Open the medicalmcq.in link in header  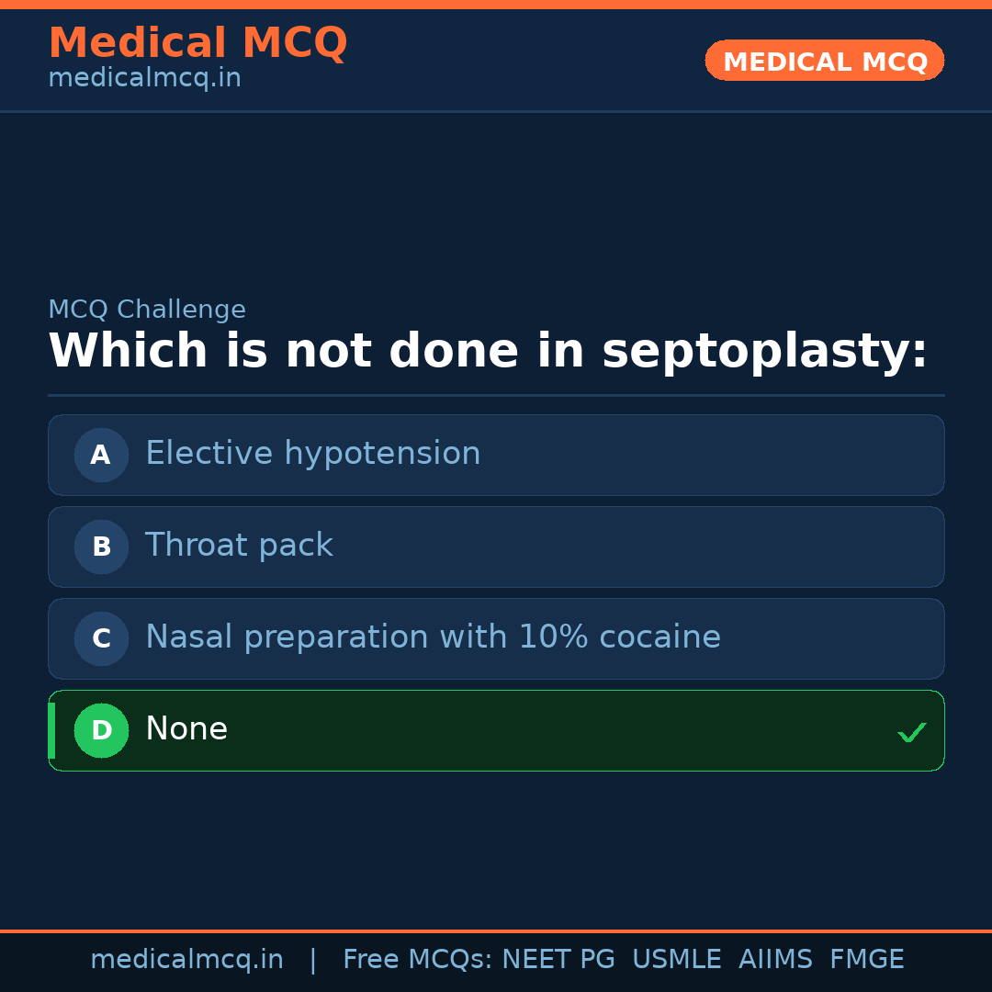(x=144, y=79)
